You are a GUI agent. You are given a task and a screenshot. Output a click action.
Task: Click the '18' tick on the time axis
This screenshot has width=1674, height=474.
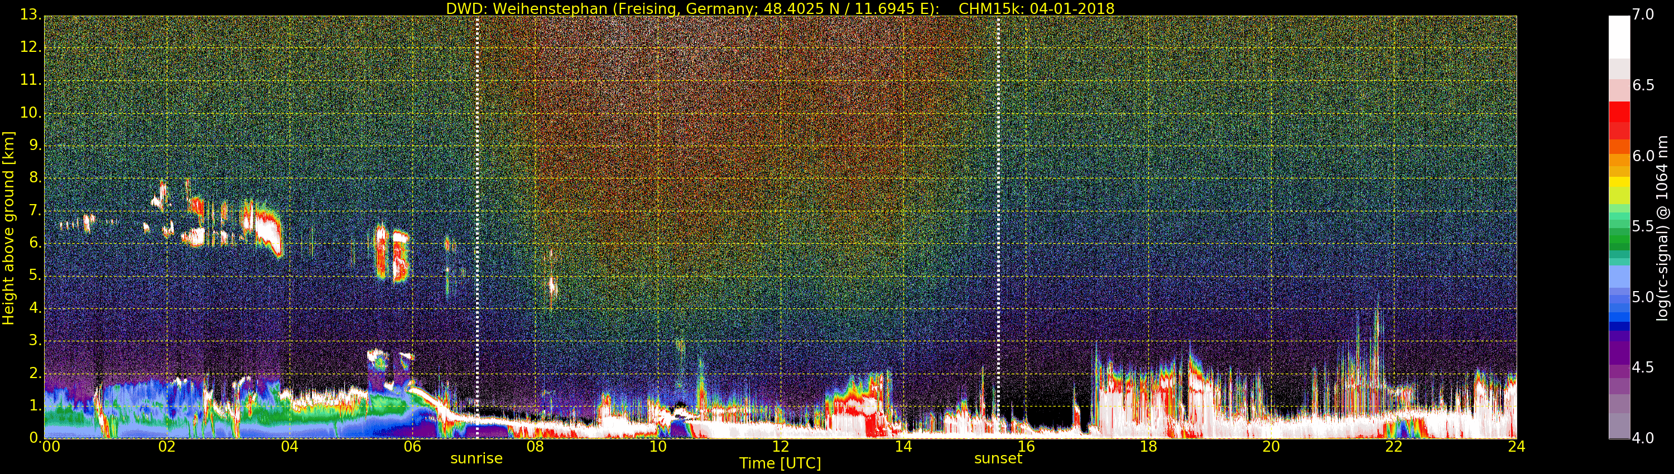click(1149, 447)
